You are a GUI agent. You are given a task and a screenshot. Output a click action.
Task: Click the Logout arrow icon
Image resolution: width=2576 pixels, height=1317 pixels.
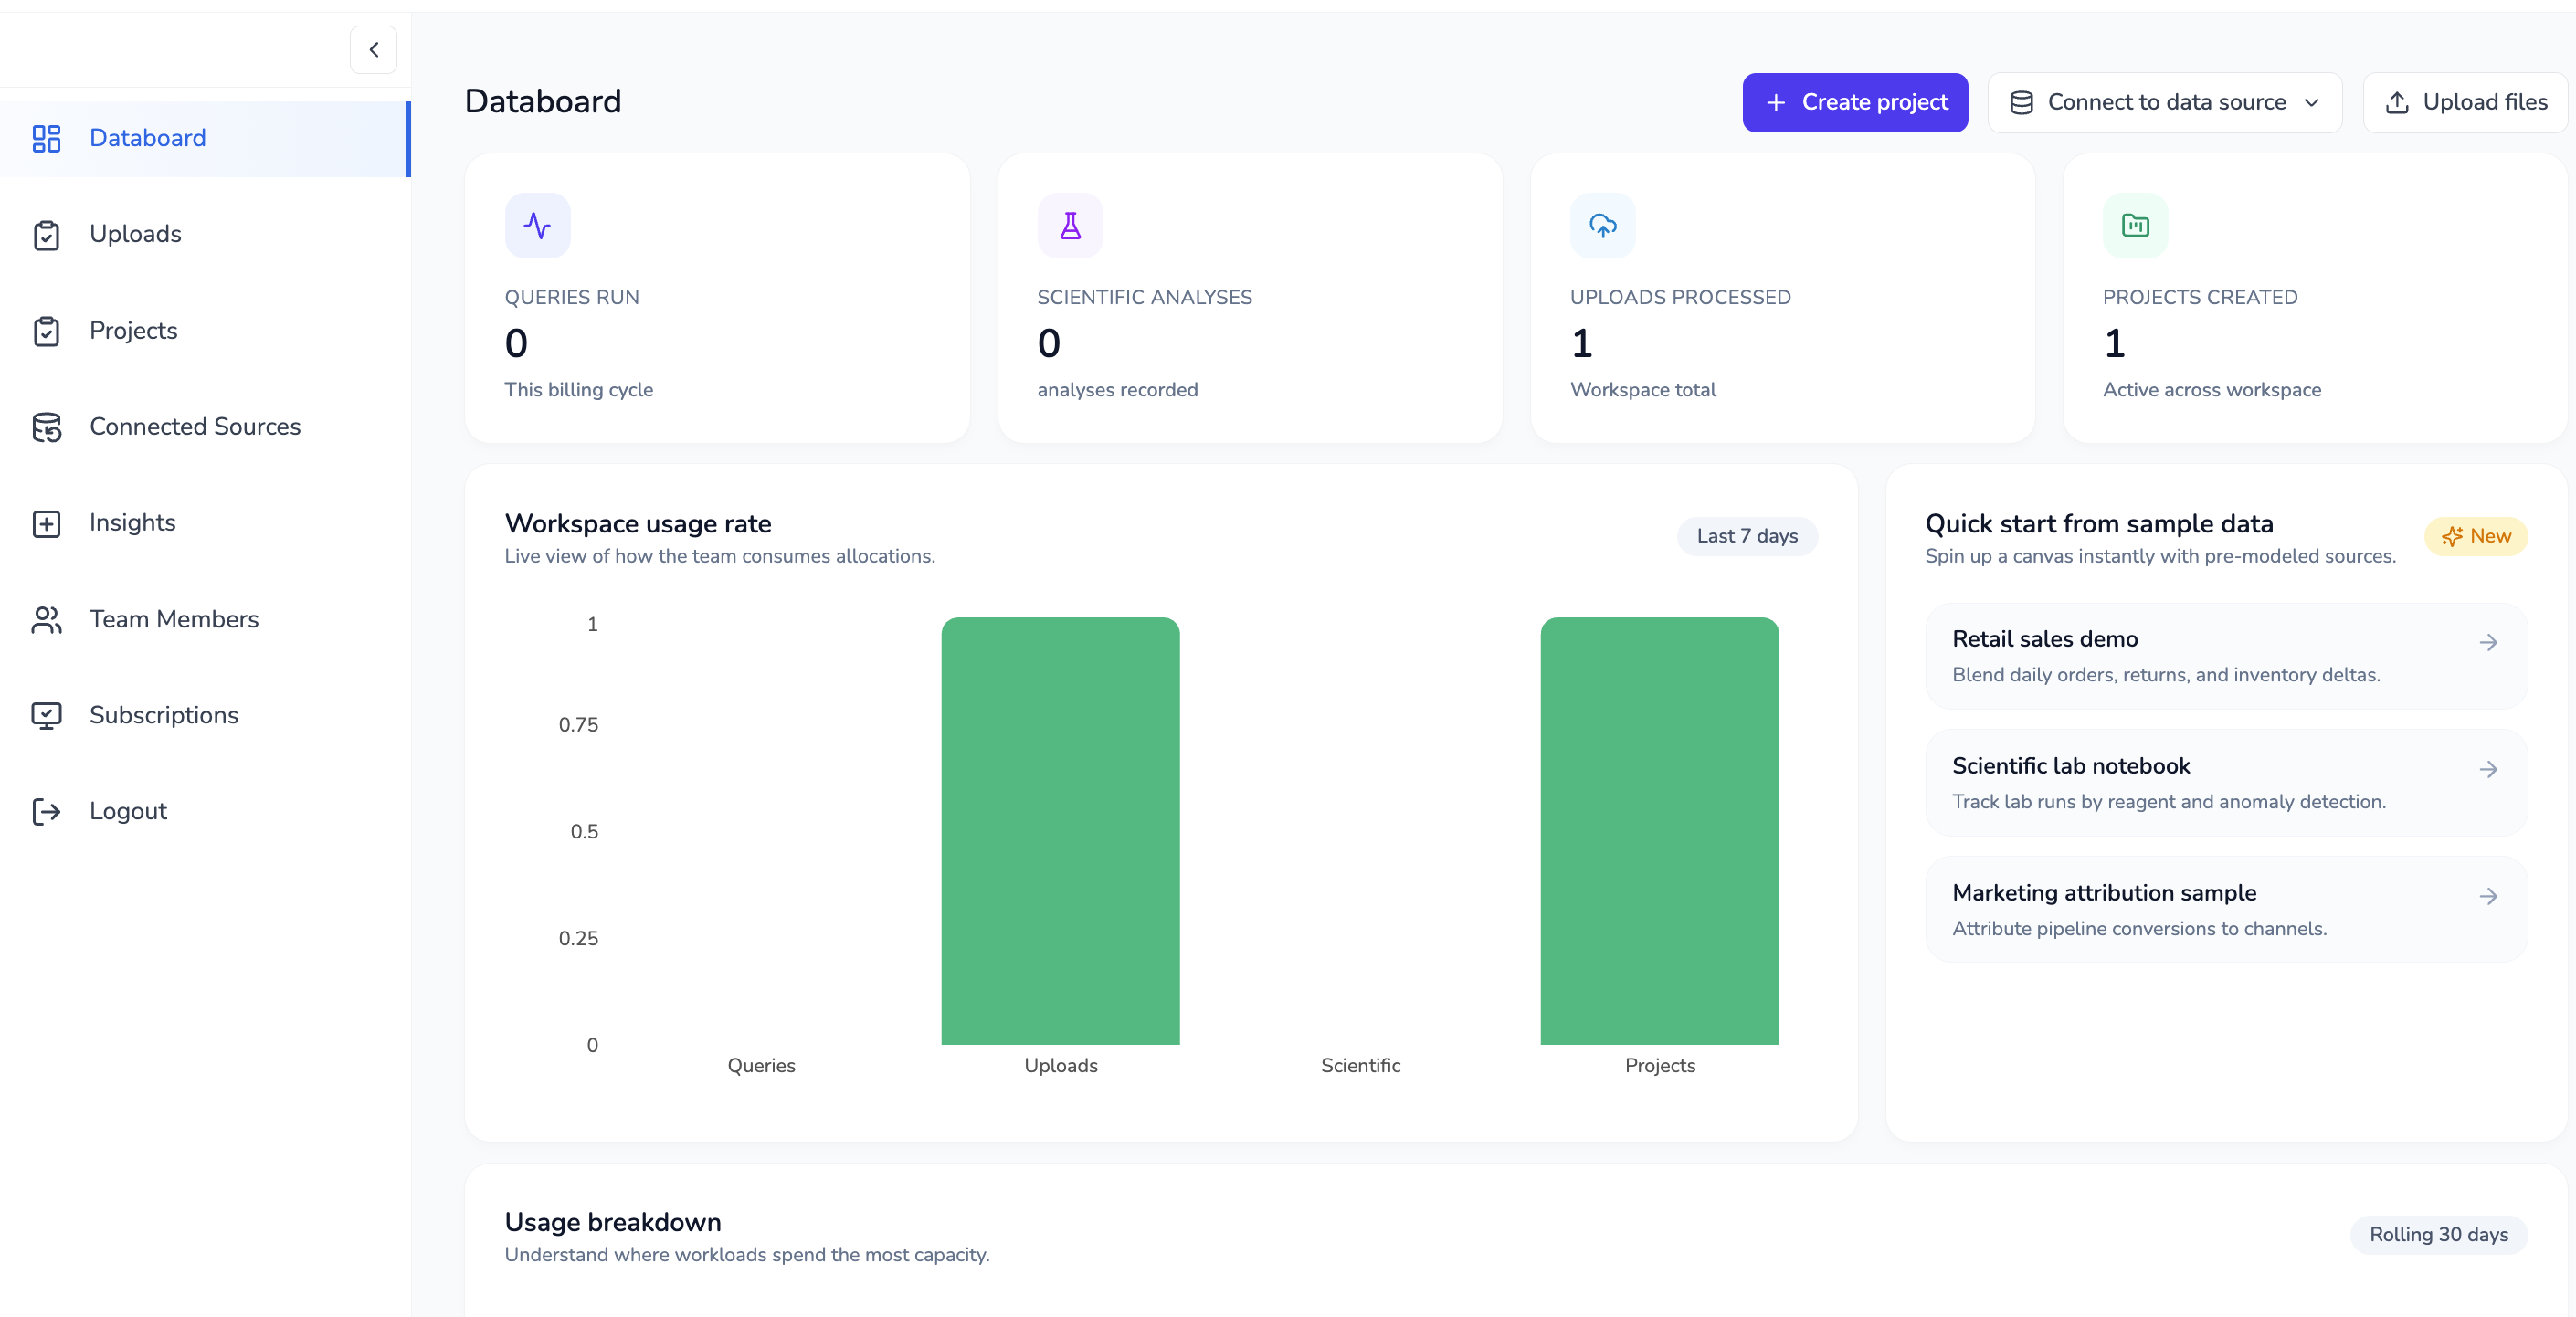click(x=46, y=811)
